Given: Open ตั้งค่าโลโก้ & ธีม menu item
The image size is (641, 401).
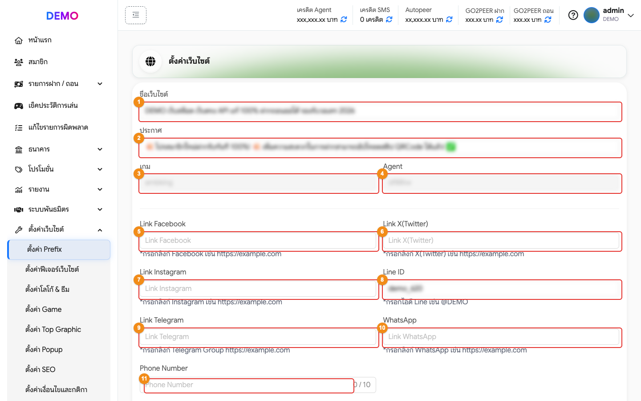Looking at the screenshot, I should click(x=59, y=290).
